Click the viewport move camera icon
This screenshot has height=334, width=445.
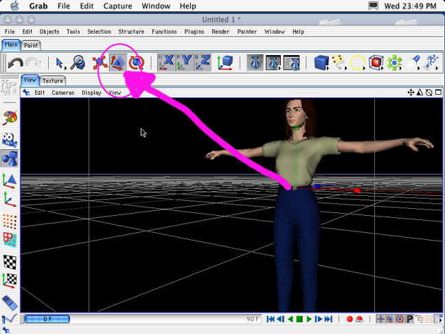(411, 92)
